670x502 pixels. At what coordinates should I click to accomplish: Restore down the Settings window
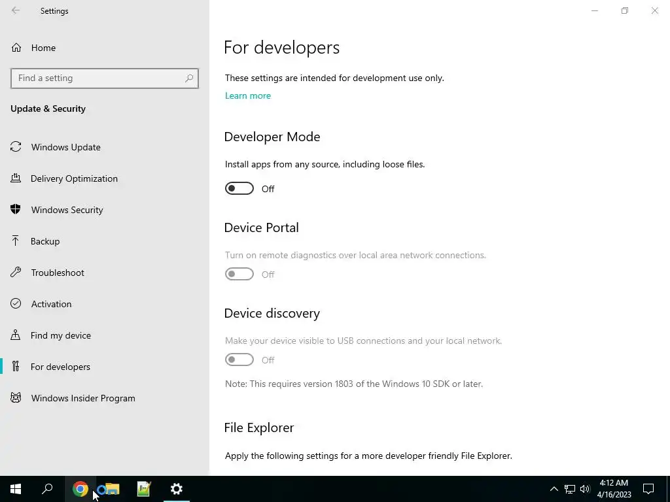pos(625,10)
